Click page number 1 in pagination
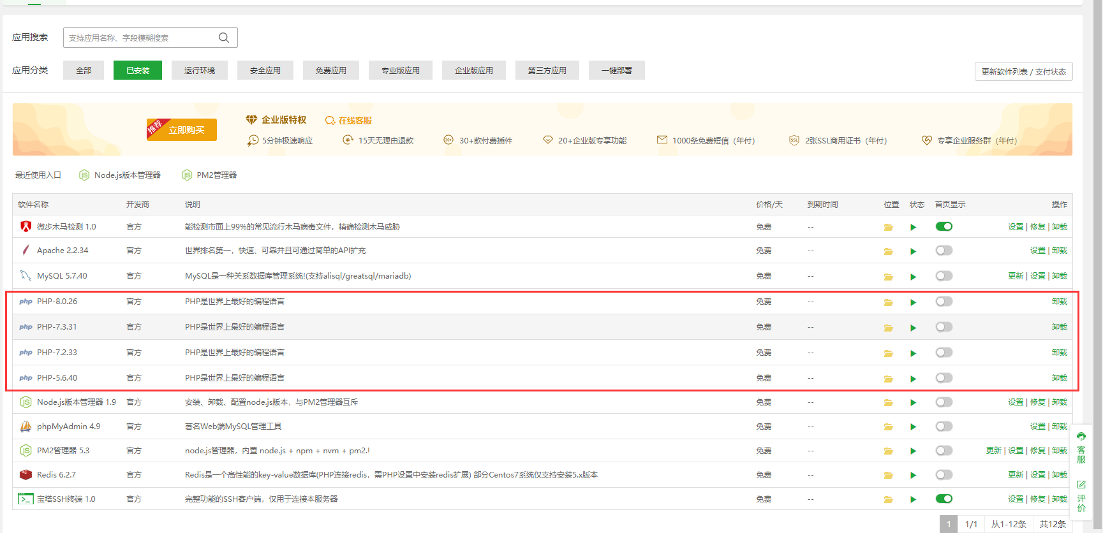This screenshot has height=533, width=1103. click(949, 524)
